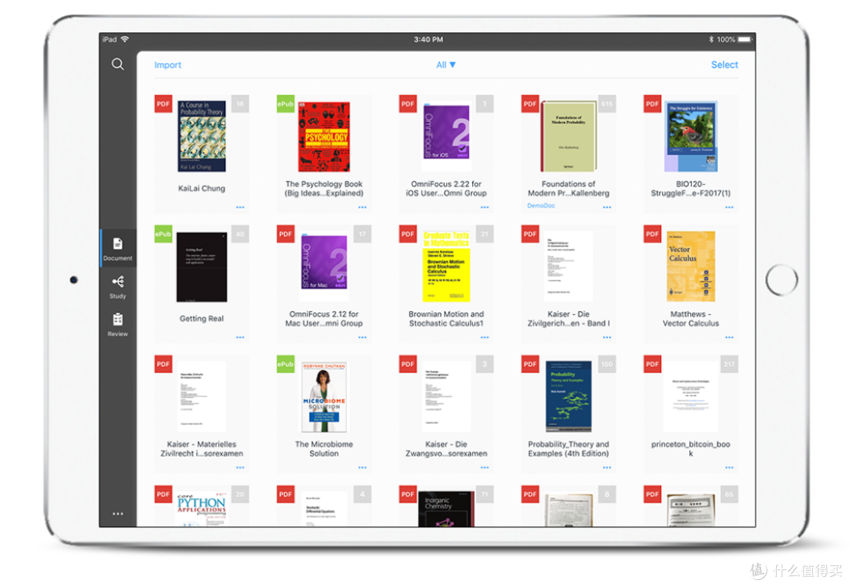Click the title 'Matthews - Vector Calculus'
Viewport: 850px width, 588px height.
[x=691, y=319]
